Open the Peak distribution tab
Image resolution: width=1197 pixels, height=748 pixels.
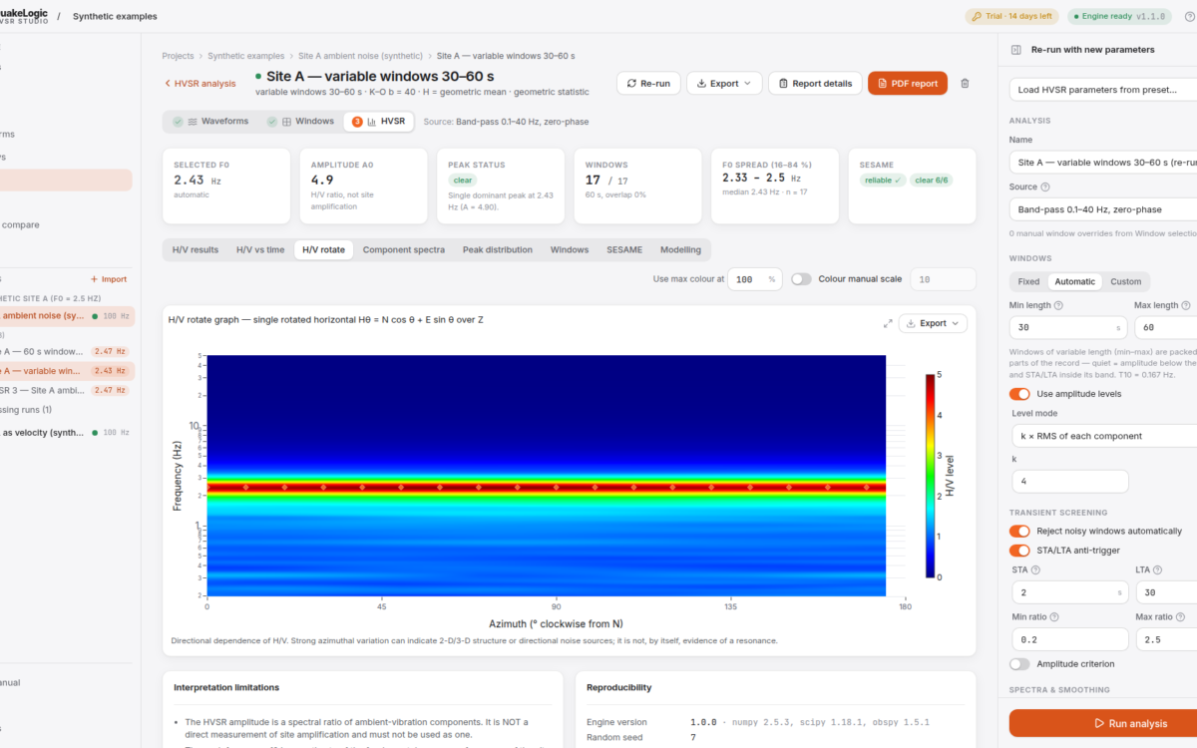(x=498, y=249)
